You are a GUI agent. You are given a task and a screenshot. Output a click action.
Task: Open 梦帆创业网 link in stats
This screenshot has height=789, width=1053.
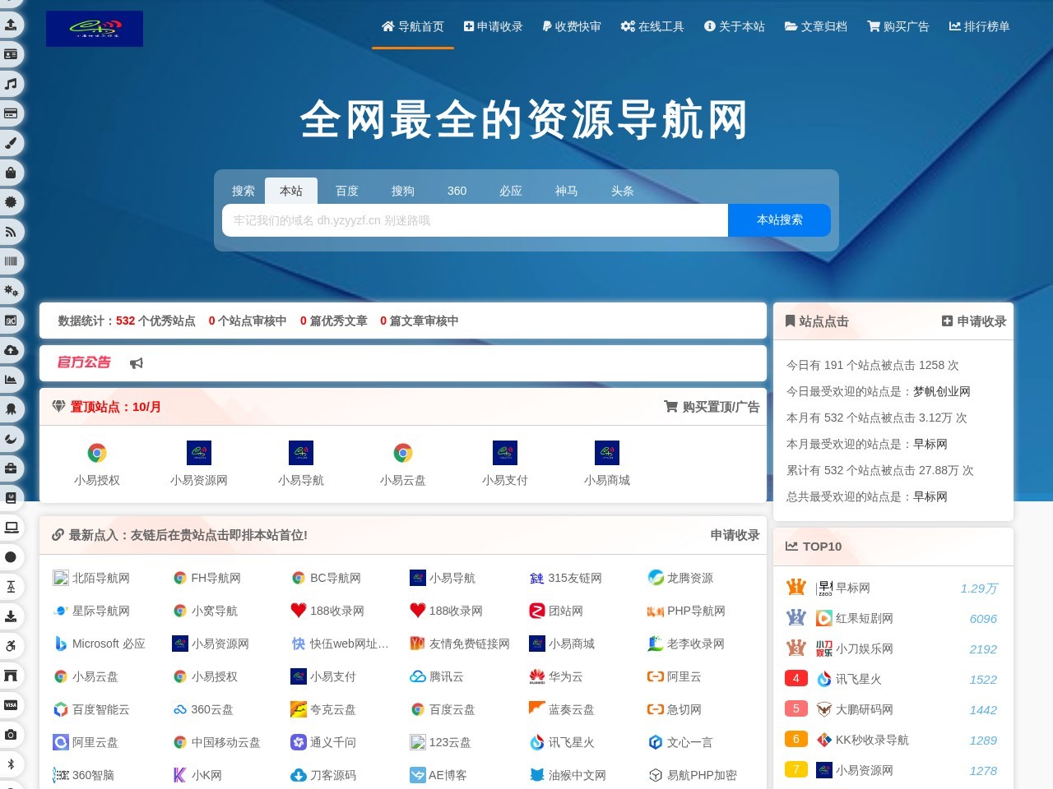(942, 391)
